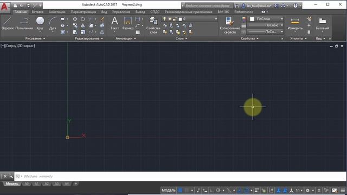Toggle polar tracking in status bar
The width and height of the screenshot is (347, 195).
[218, 190]
